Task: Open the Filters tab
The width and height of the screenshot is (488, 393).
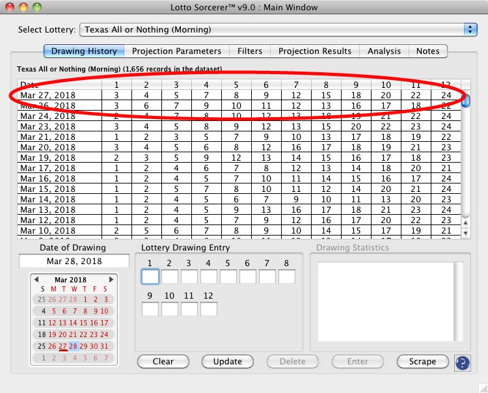Action: coord(250,51)
